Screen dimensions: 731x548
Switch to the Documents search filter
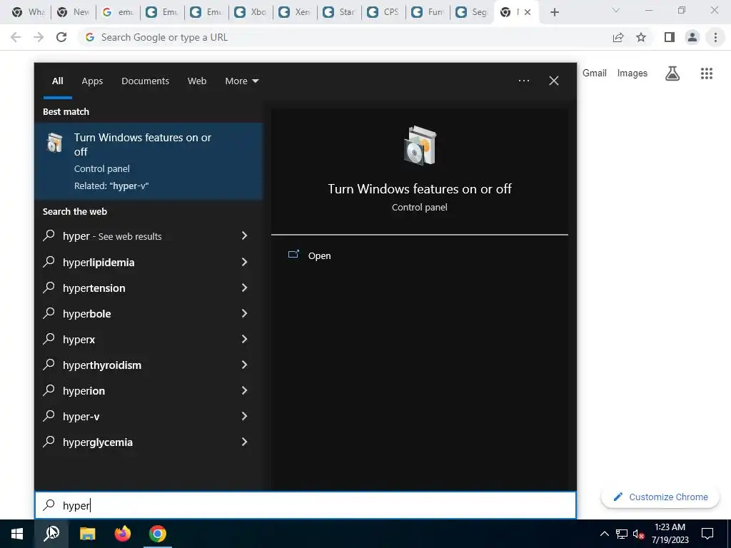click(145, 81)
